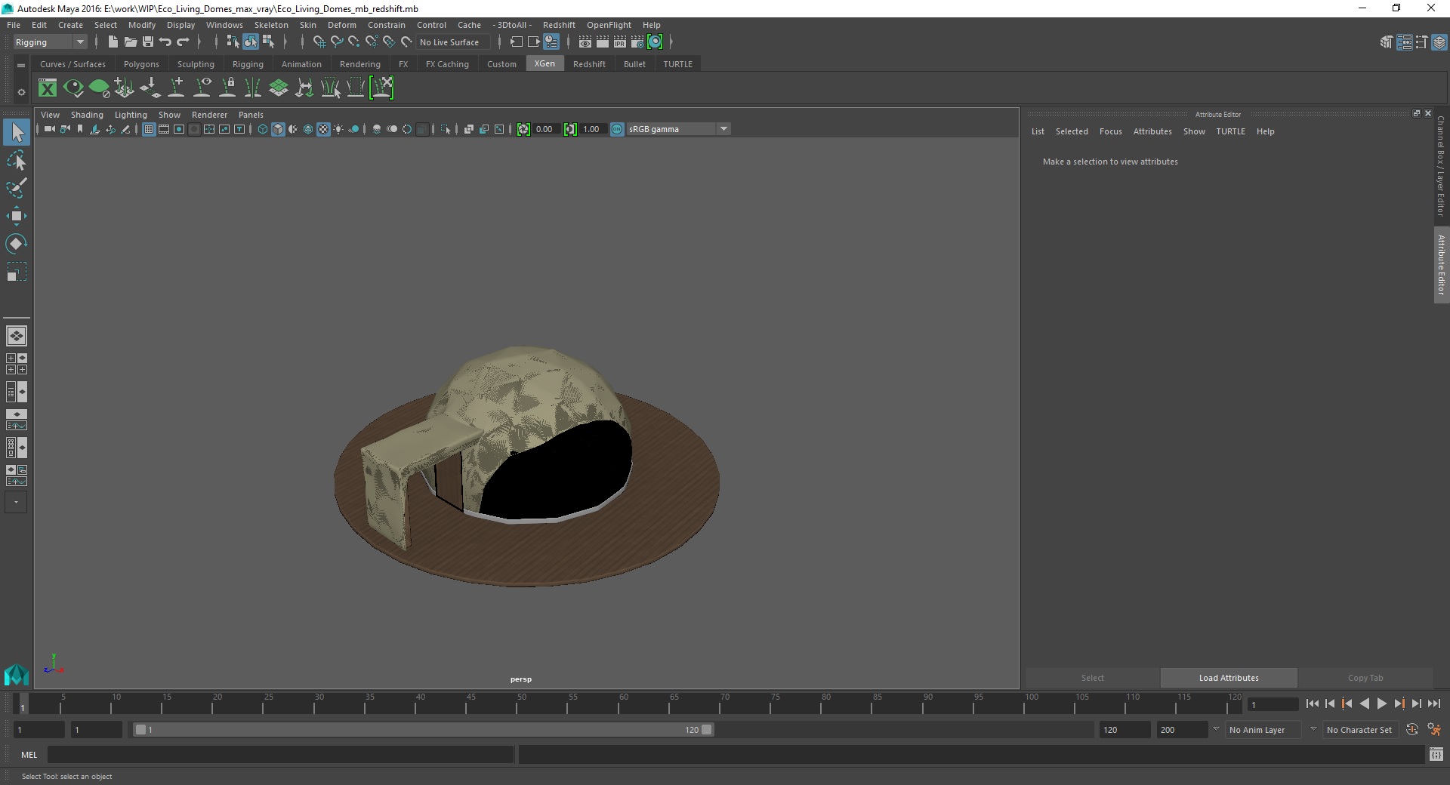Open the viewport Shading menu

pyautogui.click(x=87, y=115)
